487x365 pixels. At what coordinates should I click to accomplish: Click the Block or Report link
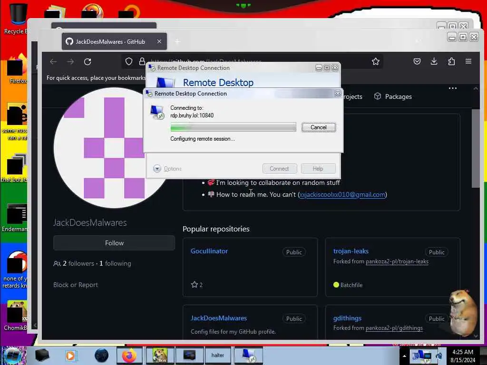(x=76, y=285)
